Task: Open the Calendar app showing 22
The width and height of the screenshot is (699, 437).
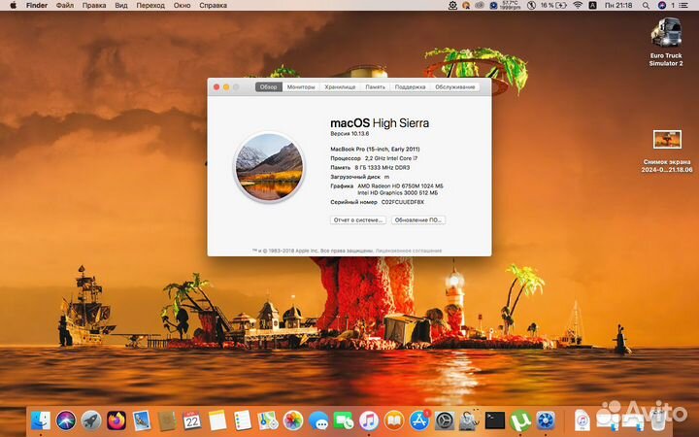Action: coord(192,420)
